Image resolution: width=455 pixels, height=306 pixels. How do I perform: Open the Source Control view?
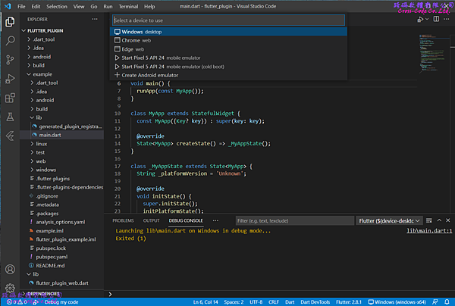(11, 59)
